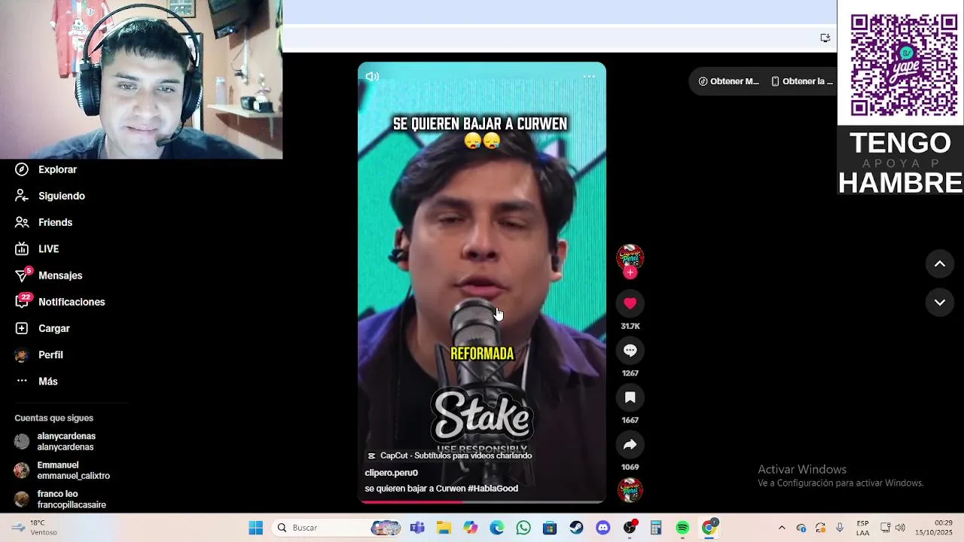The width and height of the screenshot is (964, 542).
Task: Click the Obtener la ... app button
Action: [x=802, y=81]
